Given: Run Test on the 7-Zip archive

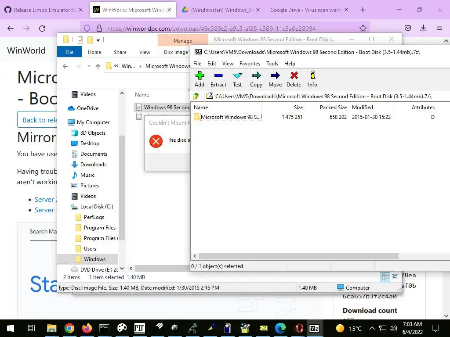Looking at the screenshot, I should tap(237, 79).
